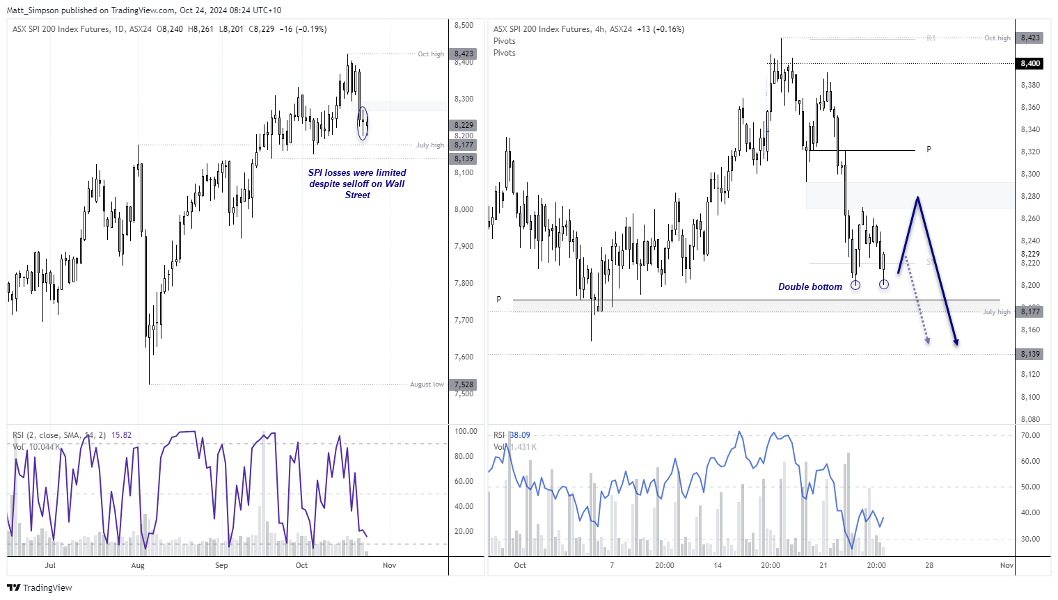The image size is (1058, 600).
Task: Click the TradingView logo at the bottom
Action: [39, 587]
